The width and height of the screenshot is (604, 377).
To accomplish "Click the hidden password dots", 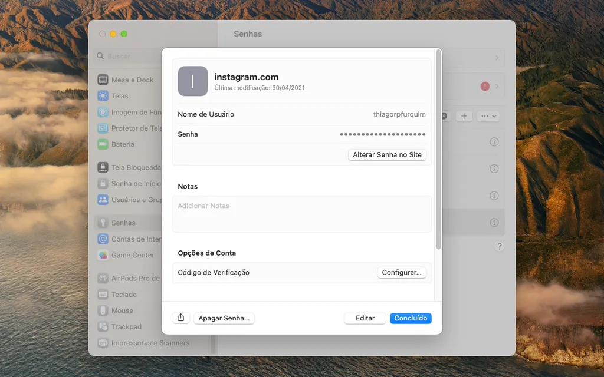I will point(382,134).
